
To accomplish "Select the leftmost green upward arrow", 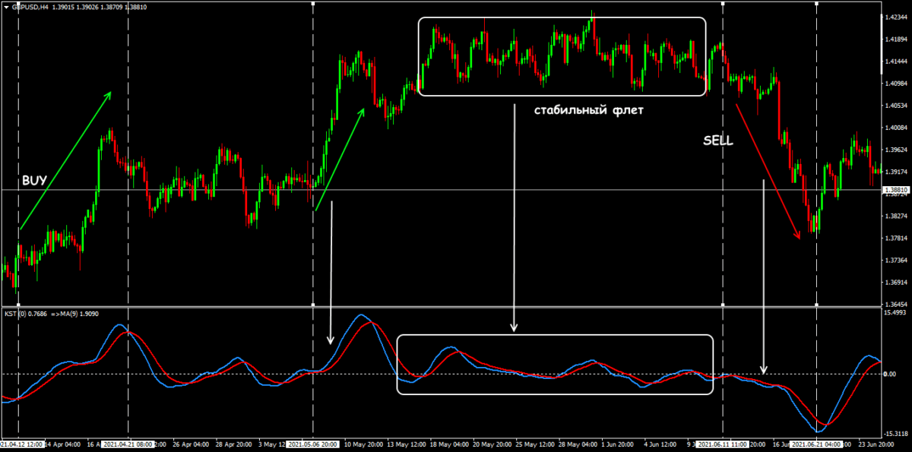I will [65, 160].
